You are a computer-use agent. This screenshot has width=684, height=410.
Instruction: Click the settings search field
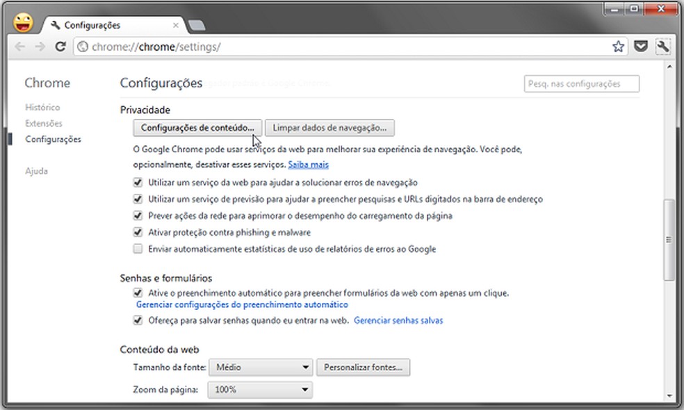tap(581, 83)
